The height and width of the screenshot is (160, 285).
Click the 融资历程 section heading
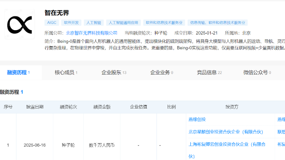click(11, 92)
